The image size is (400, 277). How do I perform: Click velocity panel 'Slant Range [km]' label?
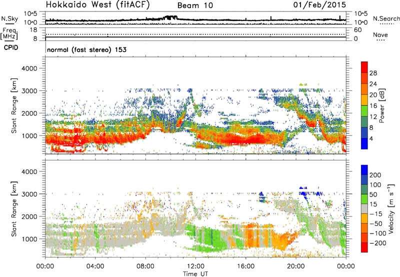click(x=14, y=209)
